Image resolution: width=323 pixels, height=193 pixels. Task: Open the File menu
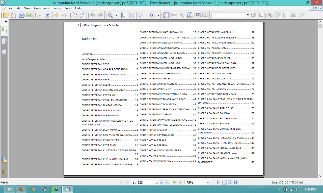[10, 8]
